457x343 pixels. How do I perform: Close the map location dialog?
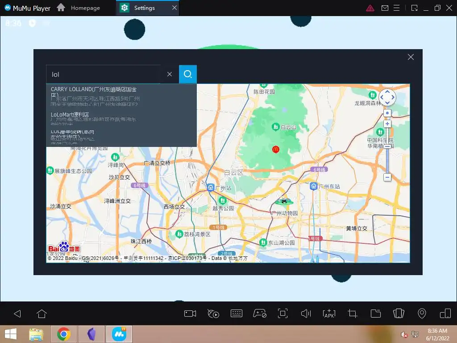pos(411,57)
